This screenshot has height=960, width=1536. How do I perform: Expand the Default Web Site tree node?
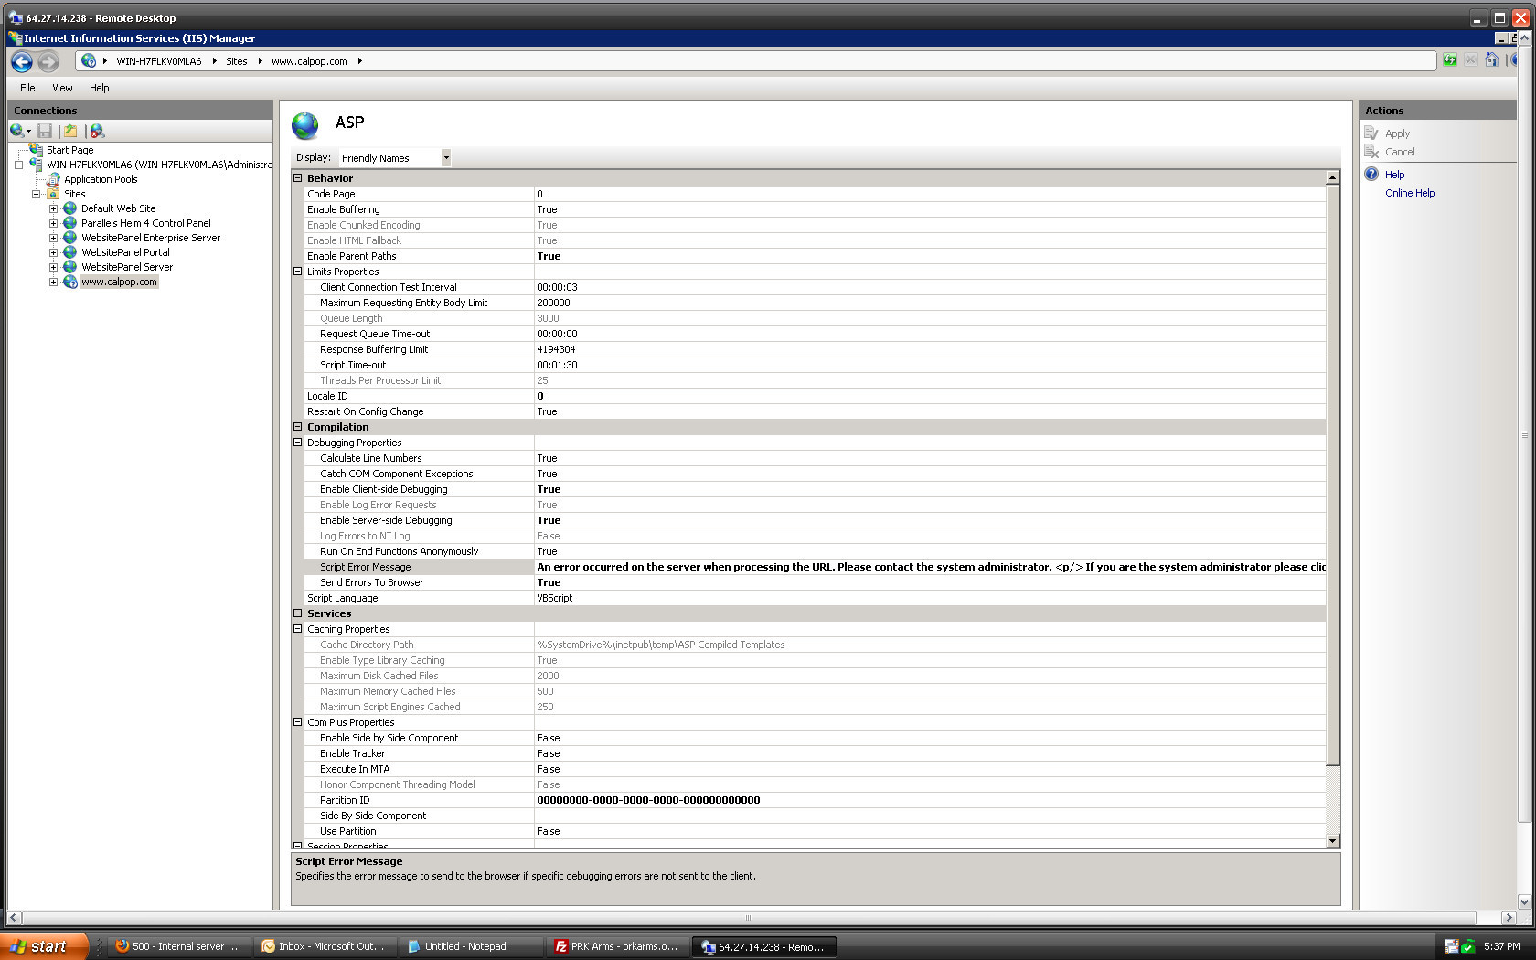click(x=52, y=208)
